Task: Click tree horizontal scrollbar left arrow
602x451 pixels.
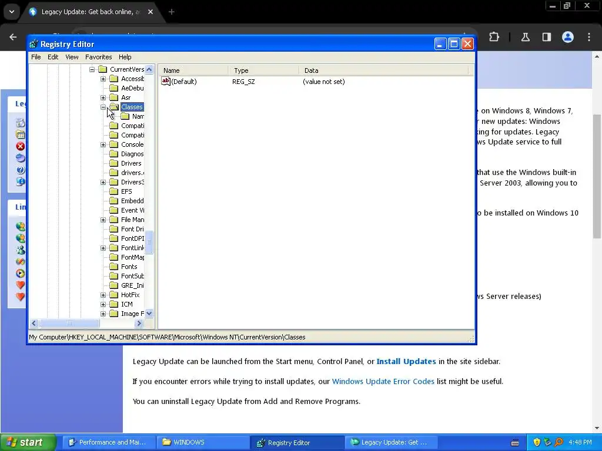Action: coord(34,324)
